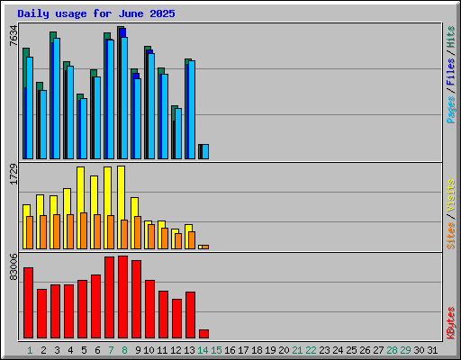This screenshot has height=360, width=461.
Task: Click the 7634 axis value label
Action: coord(14,36)
